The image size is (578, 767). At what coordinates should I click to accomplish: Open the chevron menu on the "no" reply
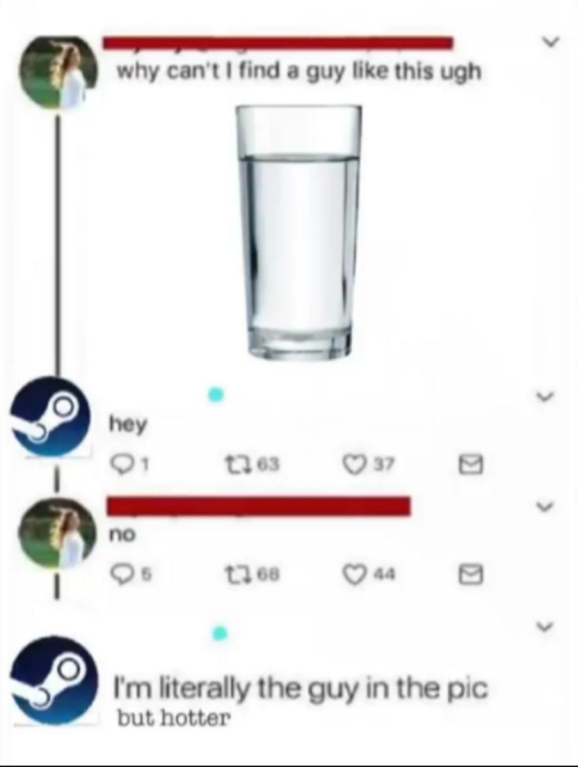click(545, 506)
